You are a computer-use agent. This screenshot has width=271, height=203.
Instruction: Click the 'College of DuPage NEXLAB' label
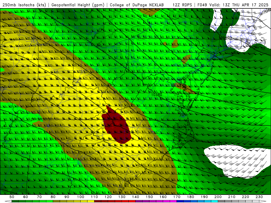(137, 5)
